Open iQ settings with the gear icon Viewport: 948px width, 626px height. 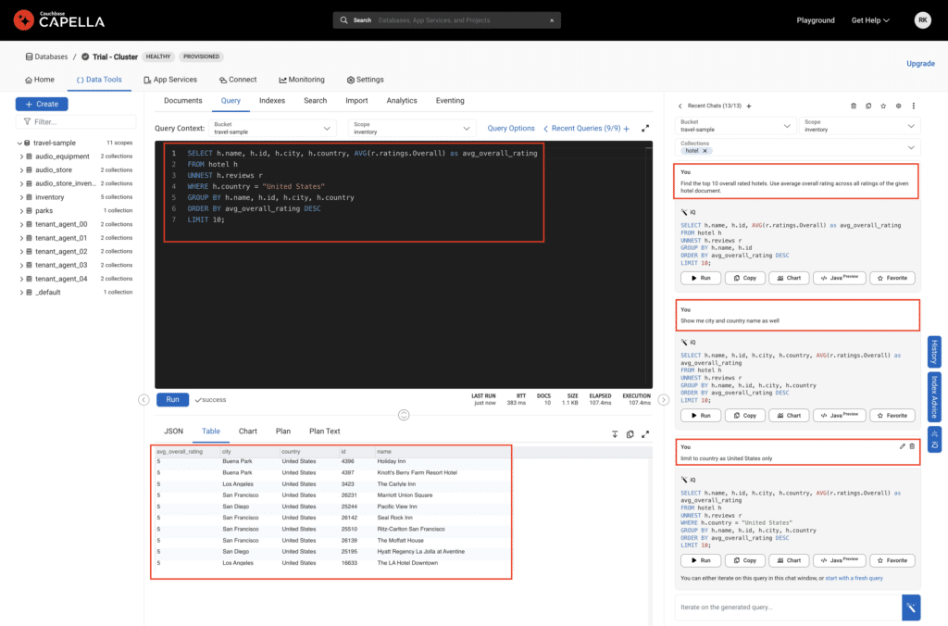[898, 106]
